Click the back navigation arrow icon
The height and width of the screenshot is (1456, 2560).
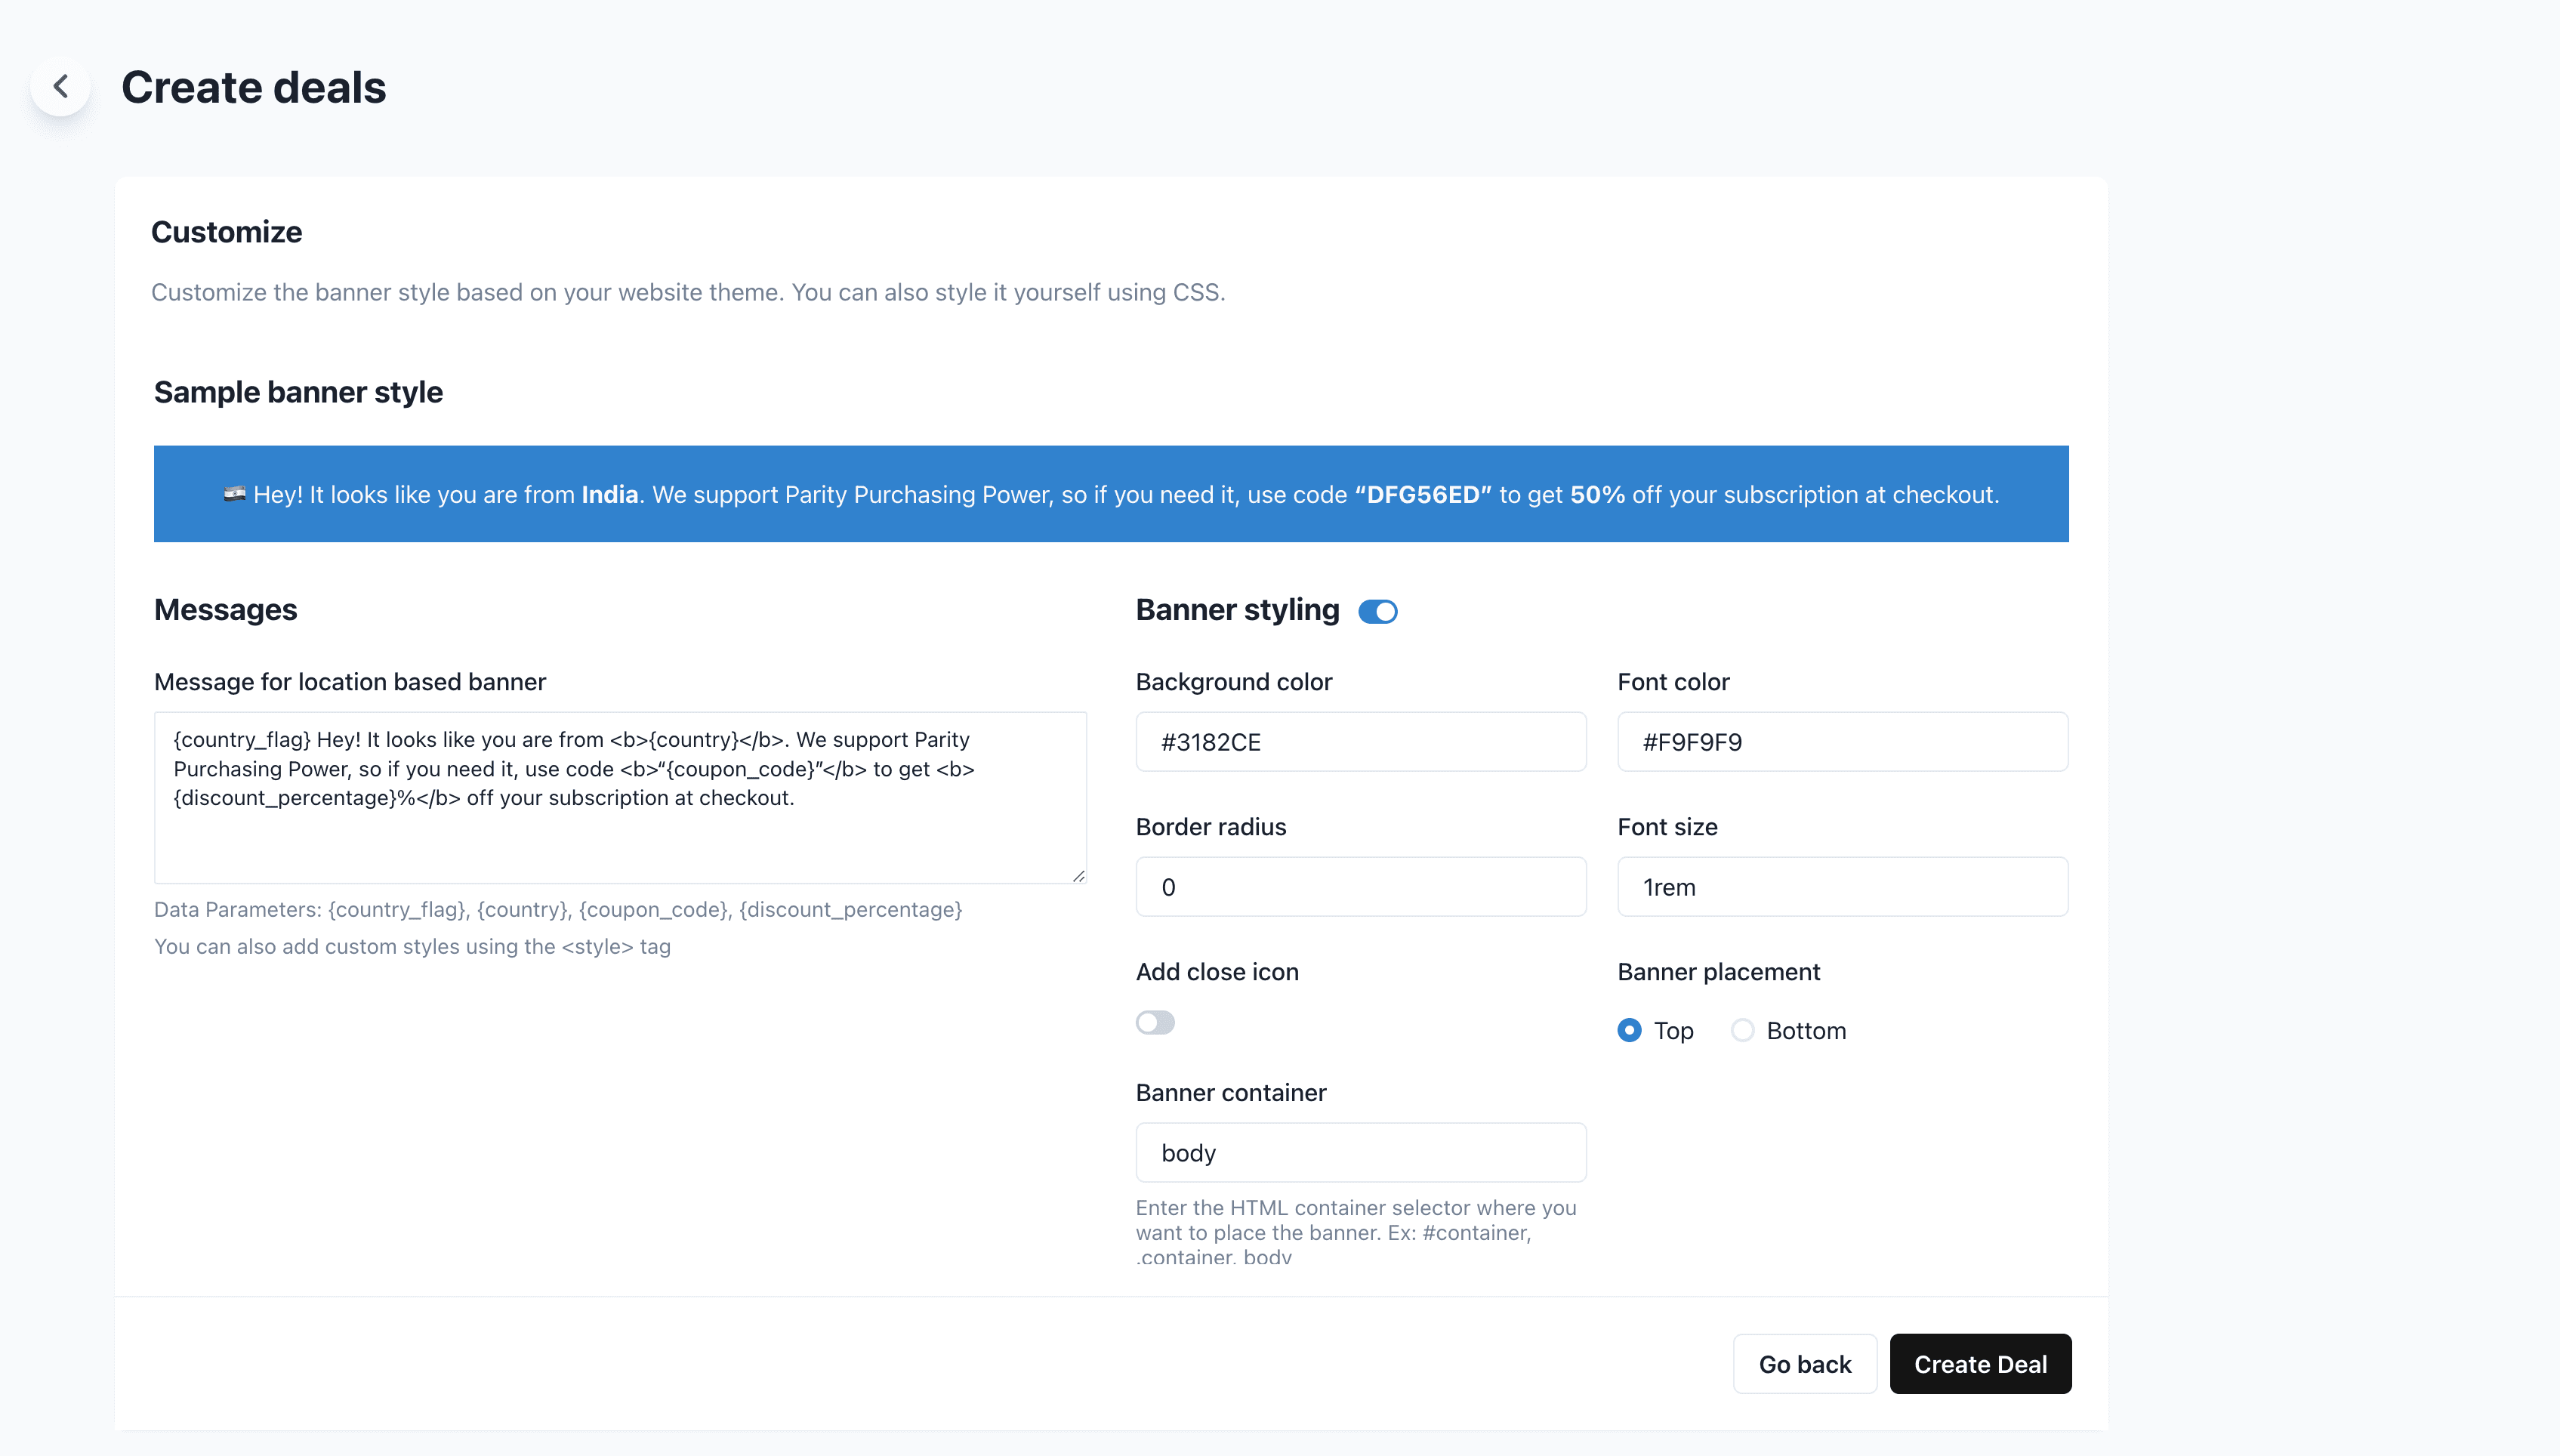click(x=60, y=85)
